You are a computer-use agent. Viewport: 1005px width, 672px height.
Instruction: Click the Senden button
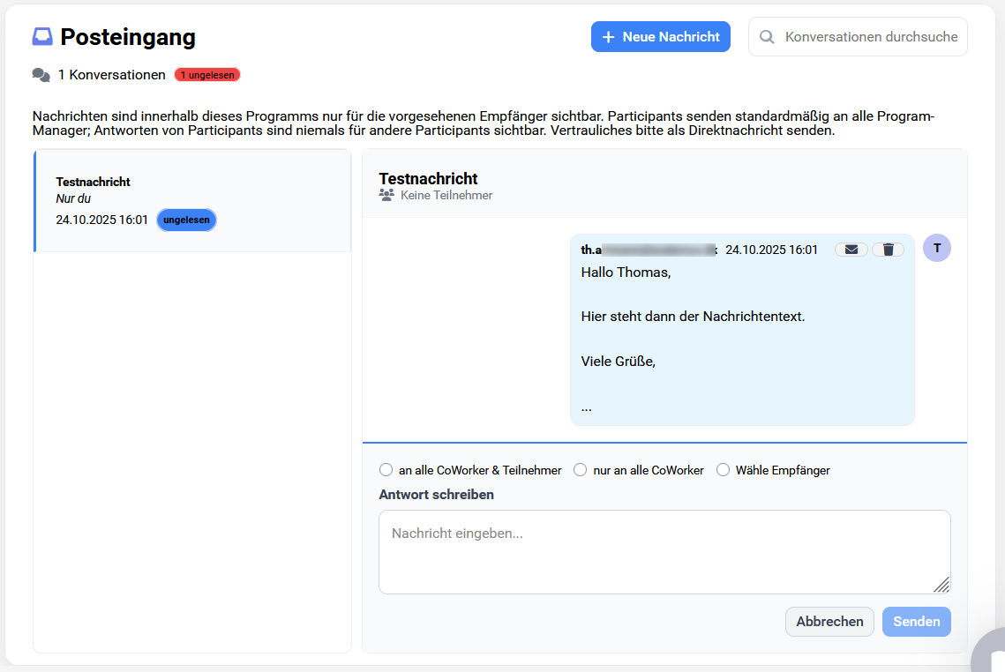[x=916, y=622]
